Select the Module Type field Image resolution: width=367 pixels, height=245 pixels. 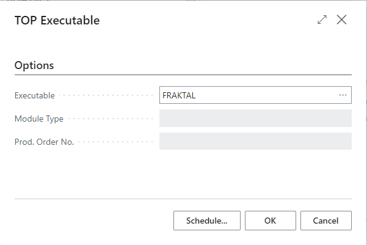(255, 119)
